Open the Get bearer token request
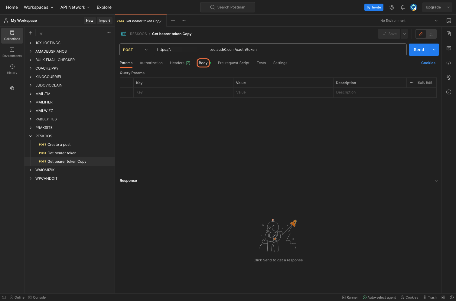The width and height of the screenshot is (456, 301). click(62, 153)
